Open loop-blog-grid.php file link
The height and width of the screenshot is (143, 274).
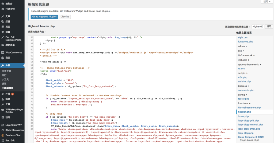point(248,121)
